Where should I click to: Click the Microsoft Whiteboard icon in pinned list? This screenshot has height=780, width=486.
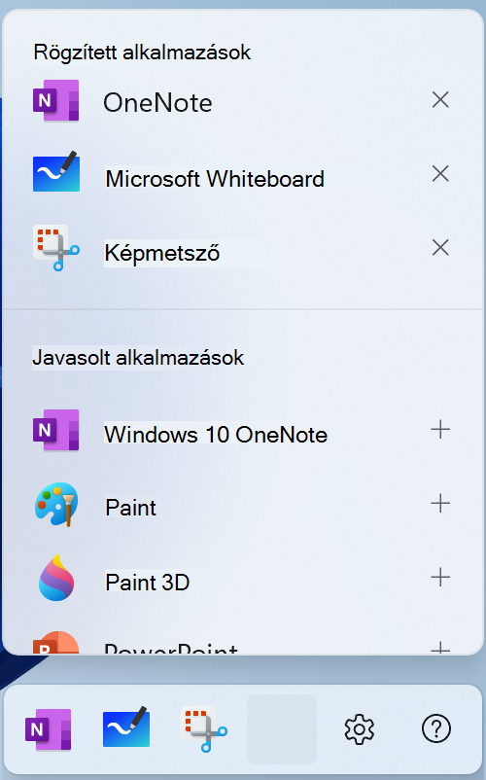coord(56,172)
